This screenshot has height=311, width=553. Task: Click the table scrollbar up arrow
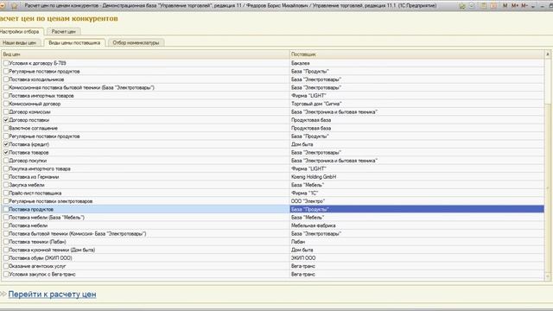pos(548,54)
